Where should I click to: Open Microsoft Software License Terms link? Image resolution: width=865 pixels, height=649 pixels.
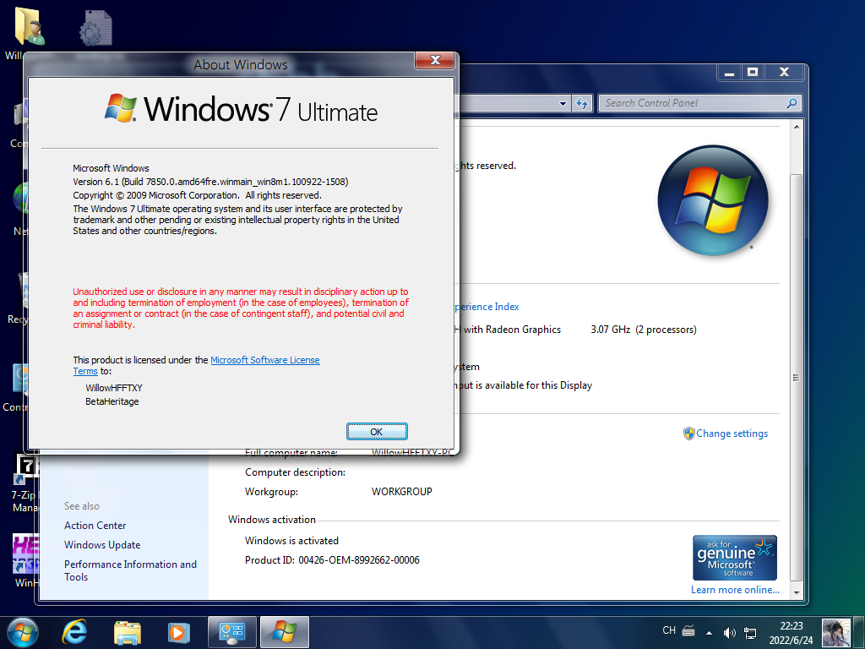(x=196, y=365)
